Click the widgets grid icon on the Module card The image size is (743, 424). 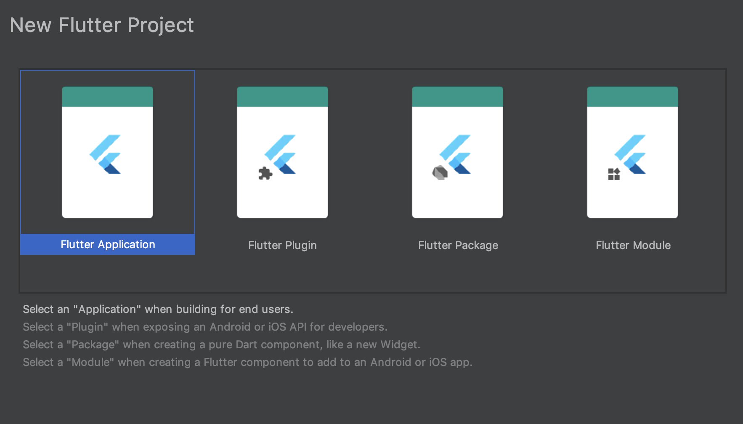614,174
